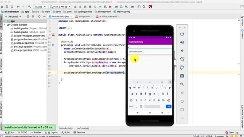This screenshot has height=137, width=244.
Task: Click the red Stop button in toolbar
Action: tap(110, 7)
